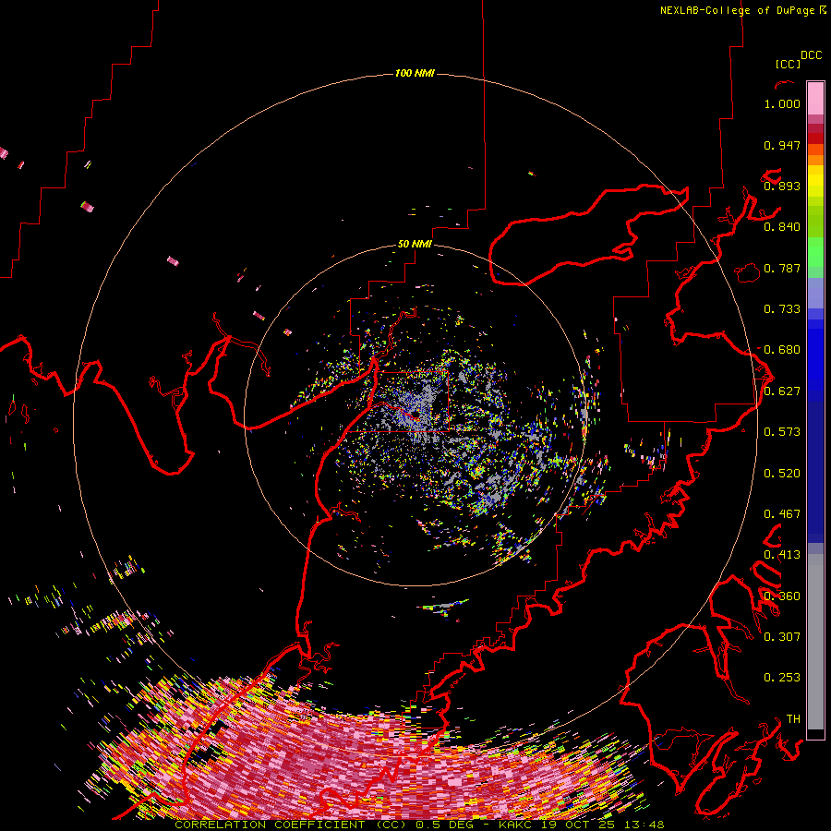Image resolution: width=831 pixels, height=831 pixels.
Task: Click the radar site center point
Action: point(415,415)
